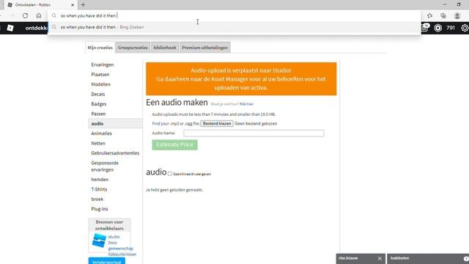Click the Roblox Studio logo thumbnail

coord(99,241)
